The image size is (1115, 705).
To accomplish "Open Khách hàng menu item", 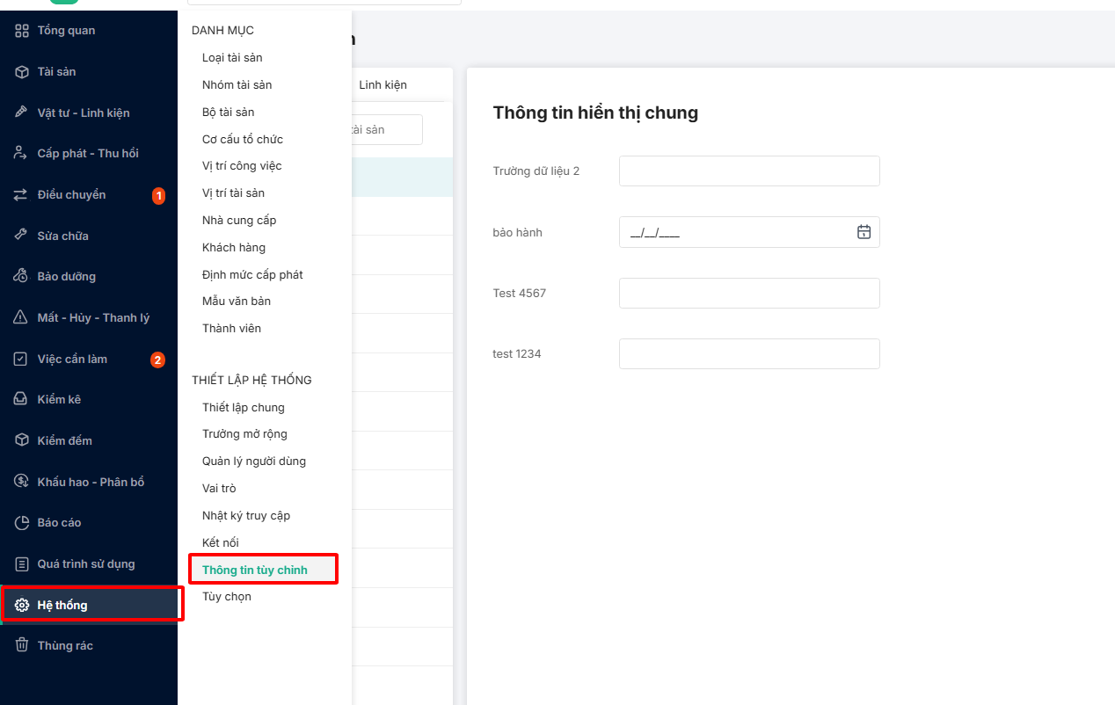I will coord(234,248).
